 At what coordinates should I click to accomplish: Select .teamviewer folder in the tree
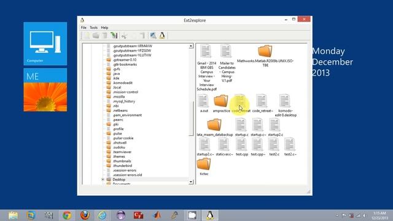tap(122, 152)
